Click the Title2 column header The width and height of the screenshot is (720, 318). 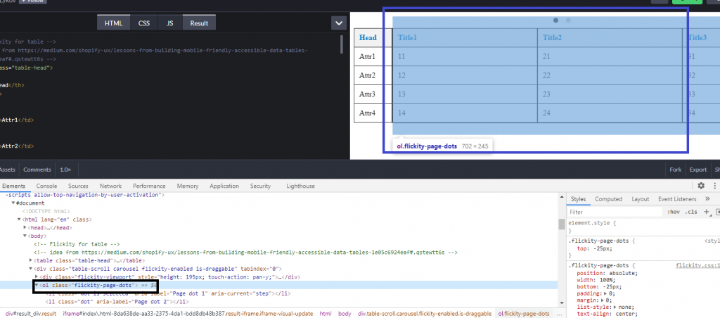610,38
